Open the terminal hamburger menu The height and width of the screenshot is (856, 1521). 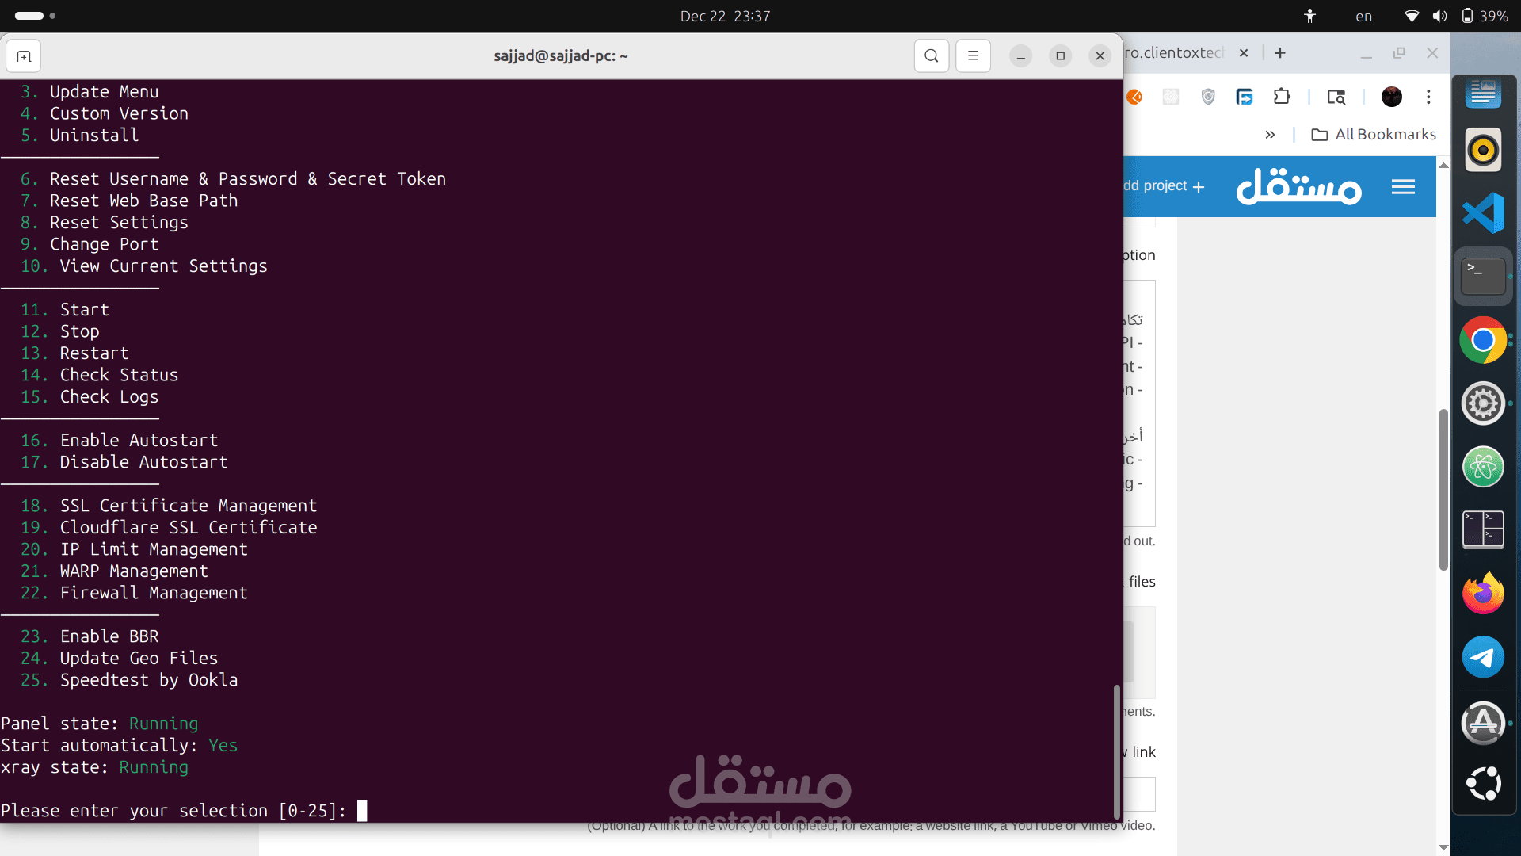pos(973,56)
